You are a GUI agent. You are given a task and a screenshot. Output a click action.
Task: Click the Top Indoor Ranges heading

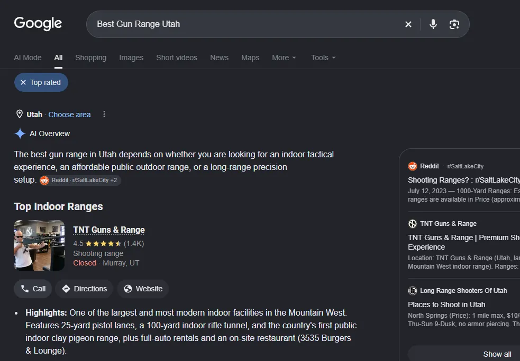pyautogui.click(x=58, y=206)
